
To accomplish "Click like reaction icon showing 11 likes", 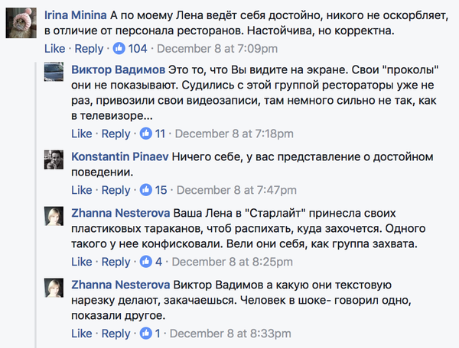I will point(146,134).
